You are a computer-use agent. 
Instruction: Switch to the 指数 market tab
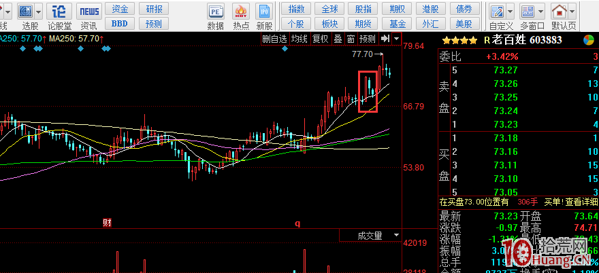(x=296, y=9)
